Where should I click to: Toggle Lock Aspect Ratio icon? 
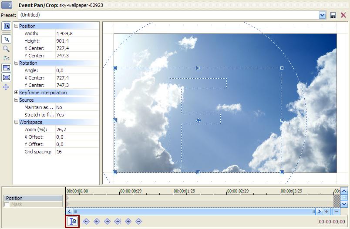7,68
